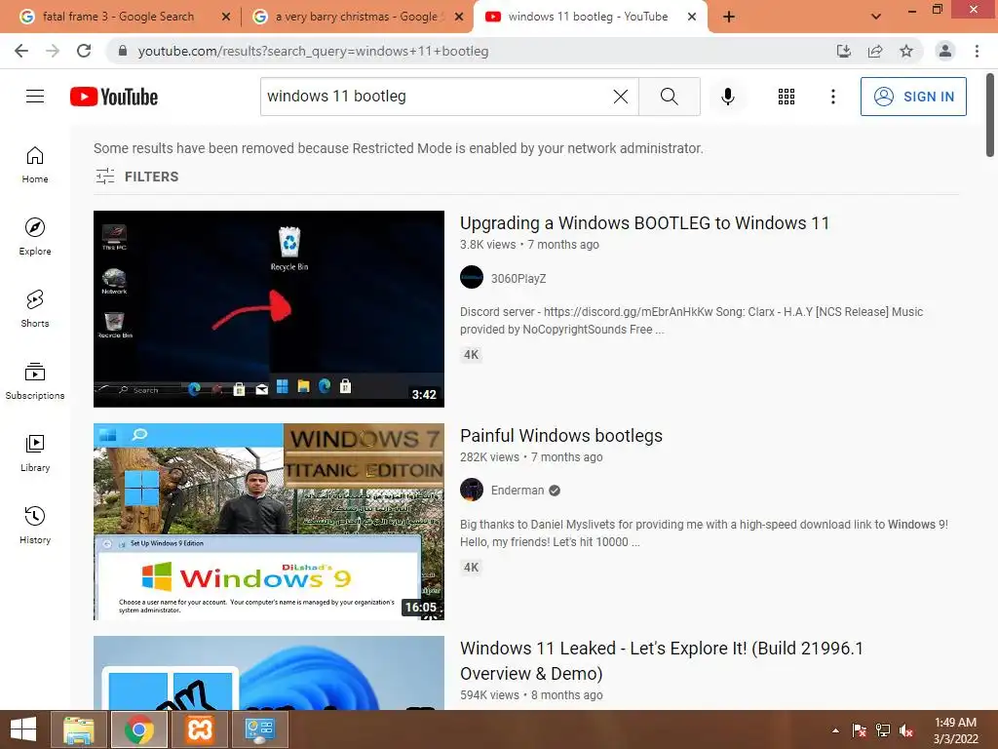Open Explore in sidebar
This screenshot has height=749, width=998.
[x=35, y=237]
